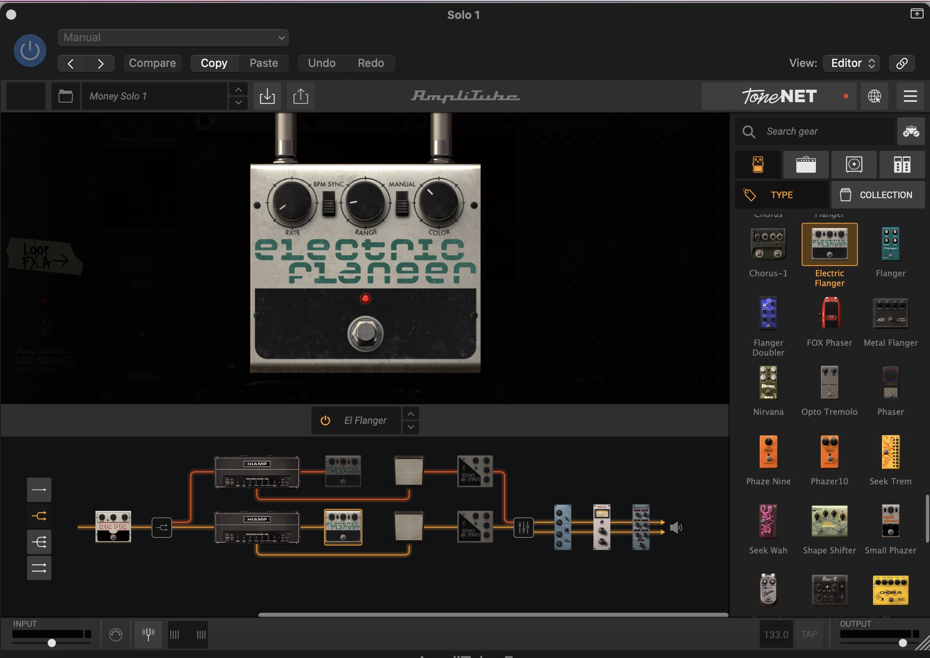Select the amplifier gear category tab

[x=806, y=165]
